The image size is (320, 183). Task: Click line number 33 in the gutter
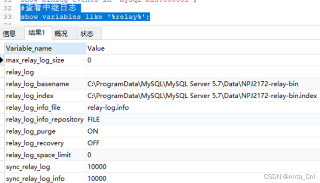coord(7,17)
